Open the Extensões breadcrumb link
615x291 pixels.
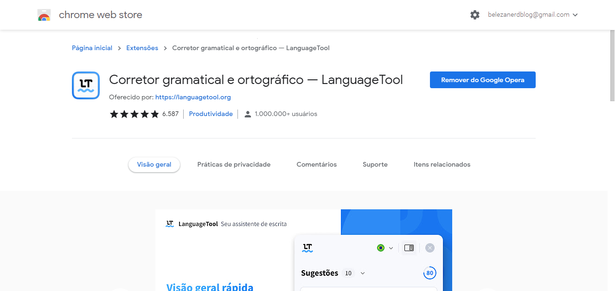click(x=142, y=48)
